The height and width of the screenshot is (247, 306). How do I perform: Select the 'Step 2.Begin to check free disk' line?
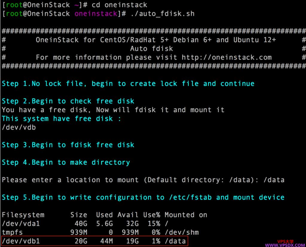click(x=68, y=101)
